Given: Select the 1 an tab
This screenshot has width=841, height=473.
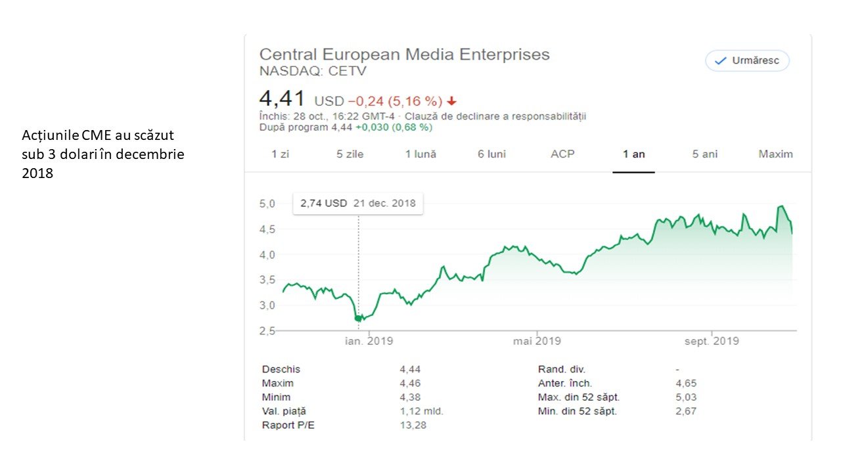Looking at the screenshot, I should 634,154.
